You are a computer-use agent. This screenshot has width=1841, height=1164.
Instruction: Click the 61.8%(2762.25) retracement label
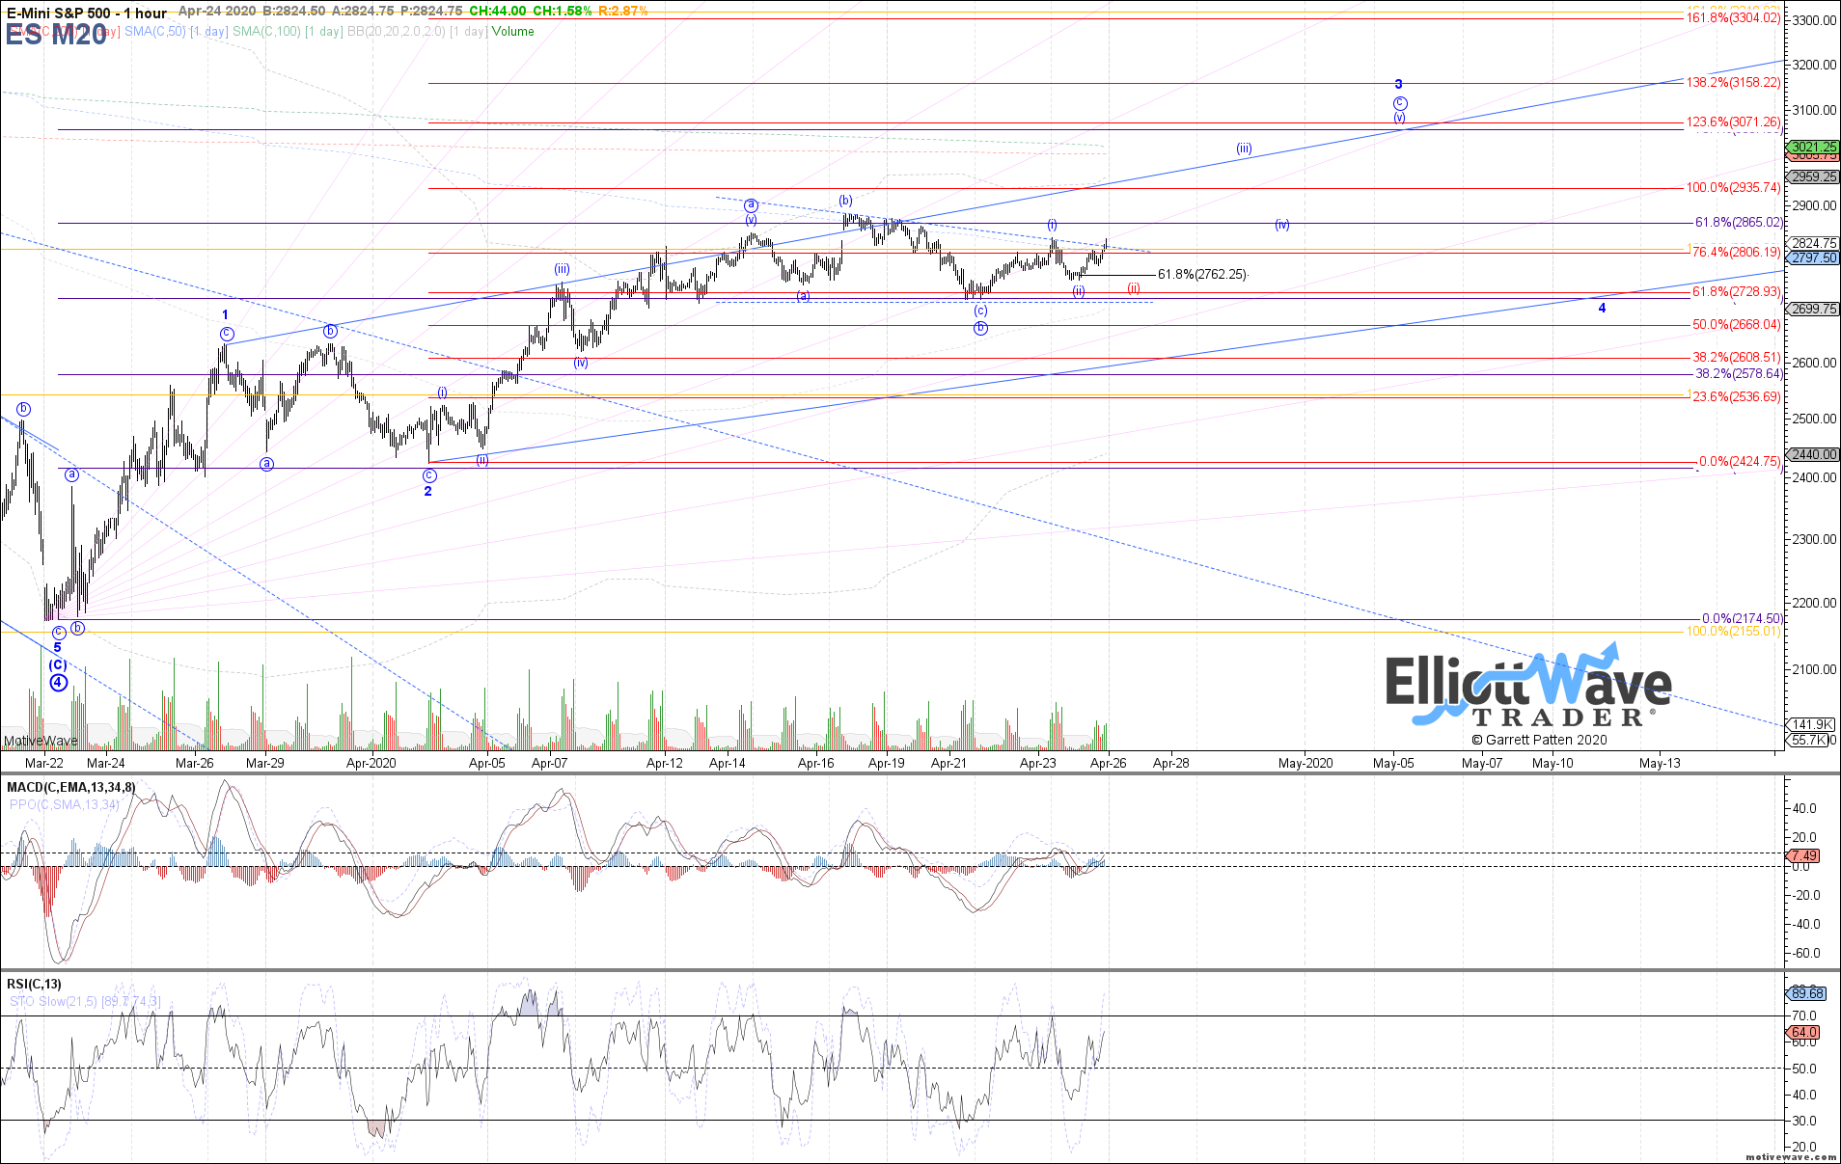point(1201,275)
